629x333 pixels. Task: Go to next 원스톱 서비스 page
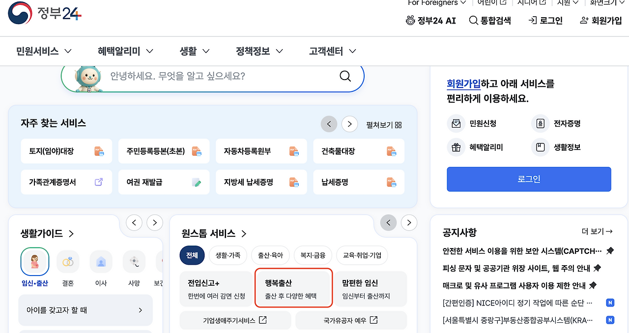pyautogui.click(x=409, y=222)
